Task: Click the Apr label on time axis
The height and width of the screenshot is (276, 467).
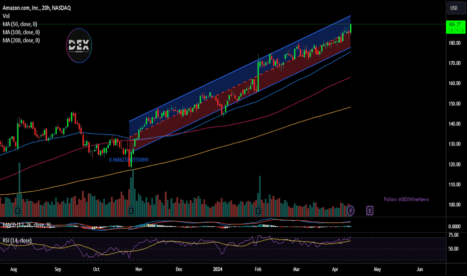Action: [335, 269]
